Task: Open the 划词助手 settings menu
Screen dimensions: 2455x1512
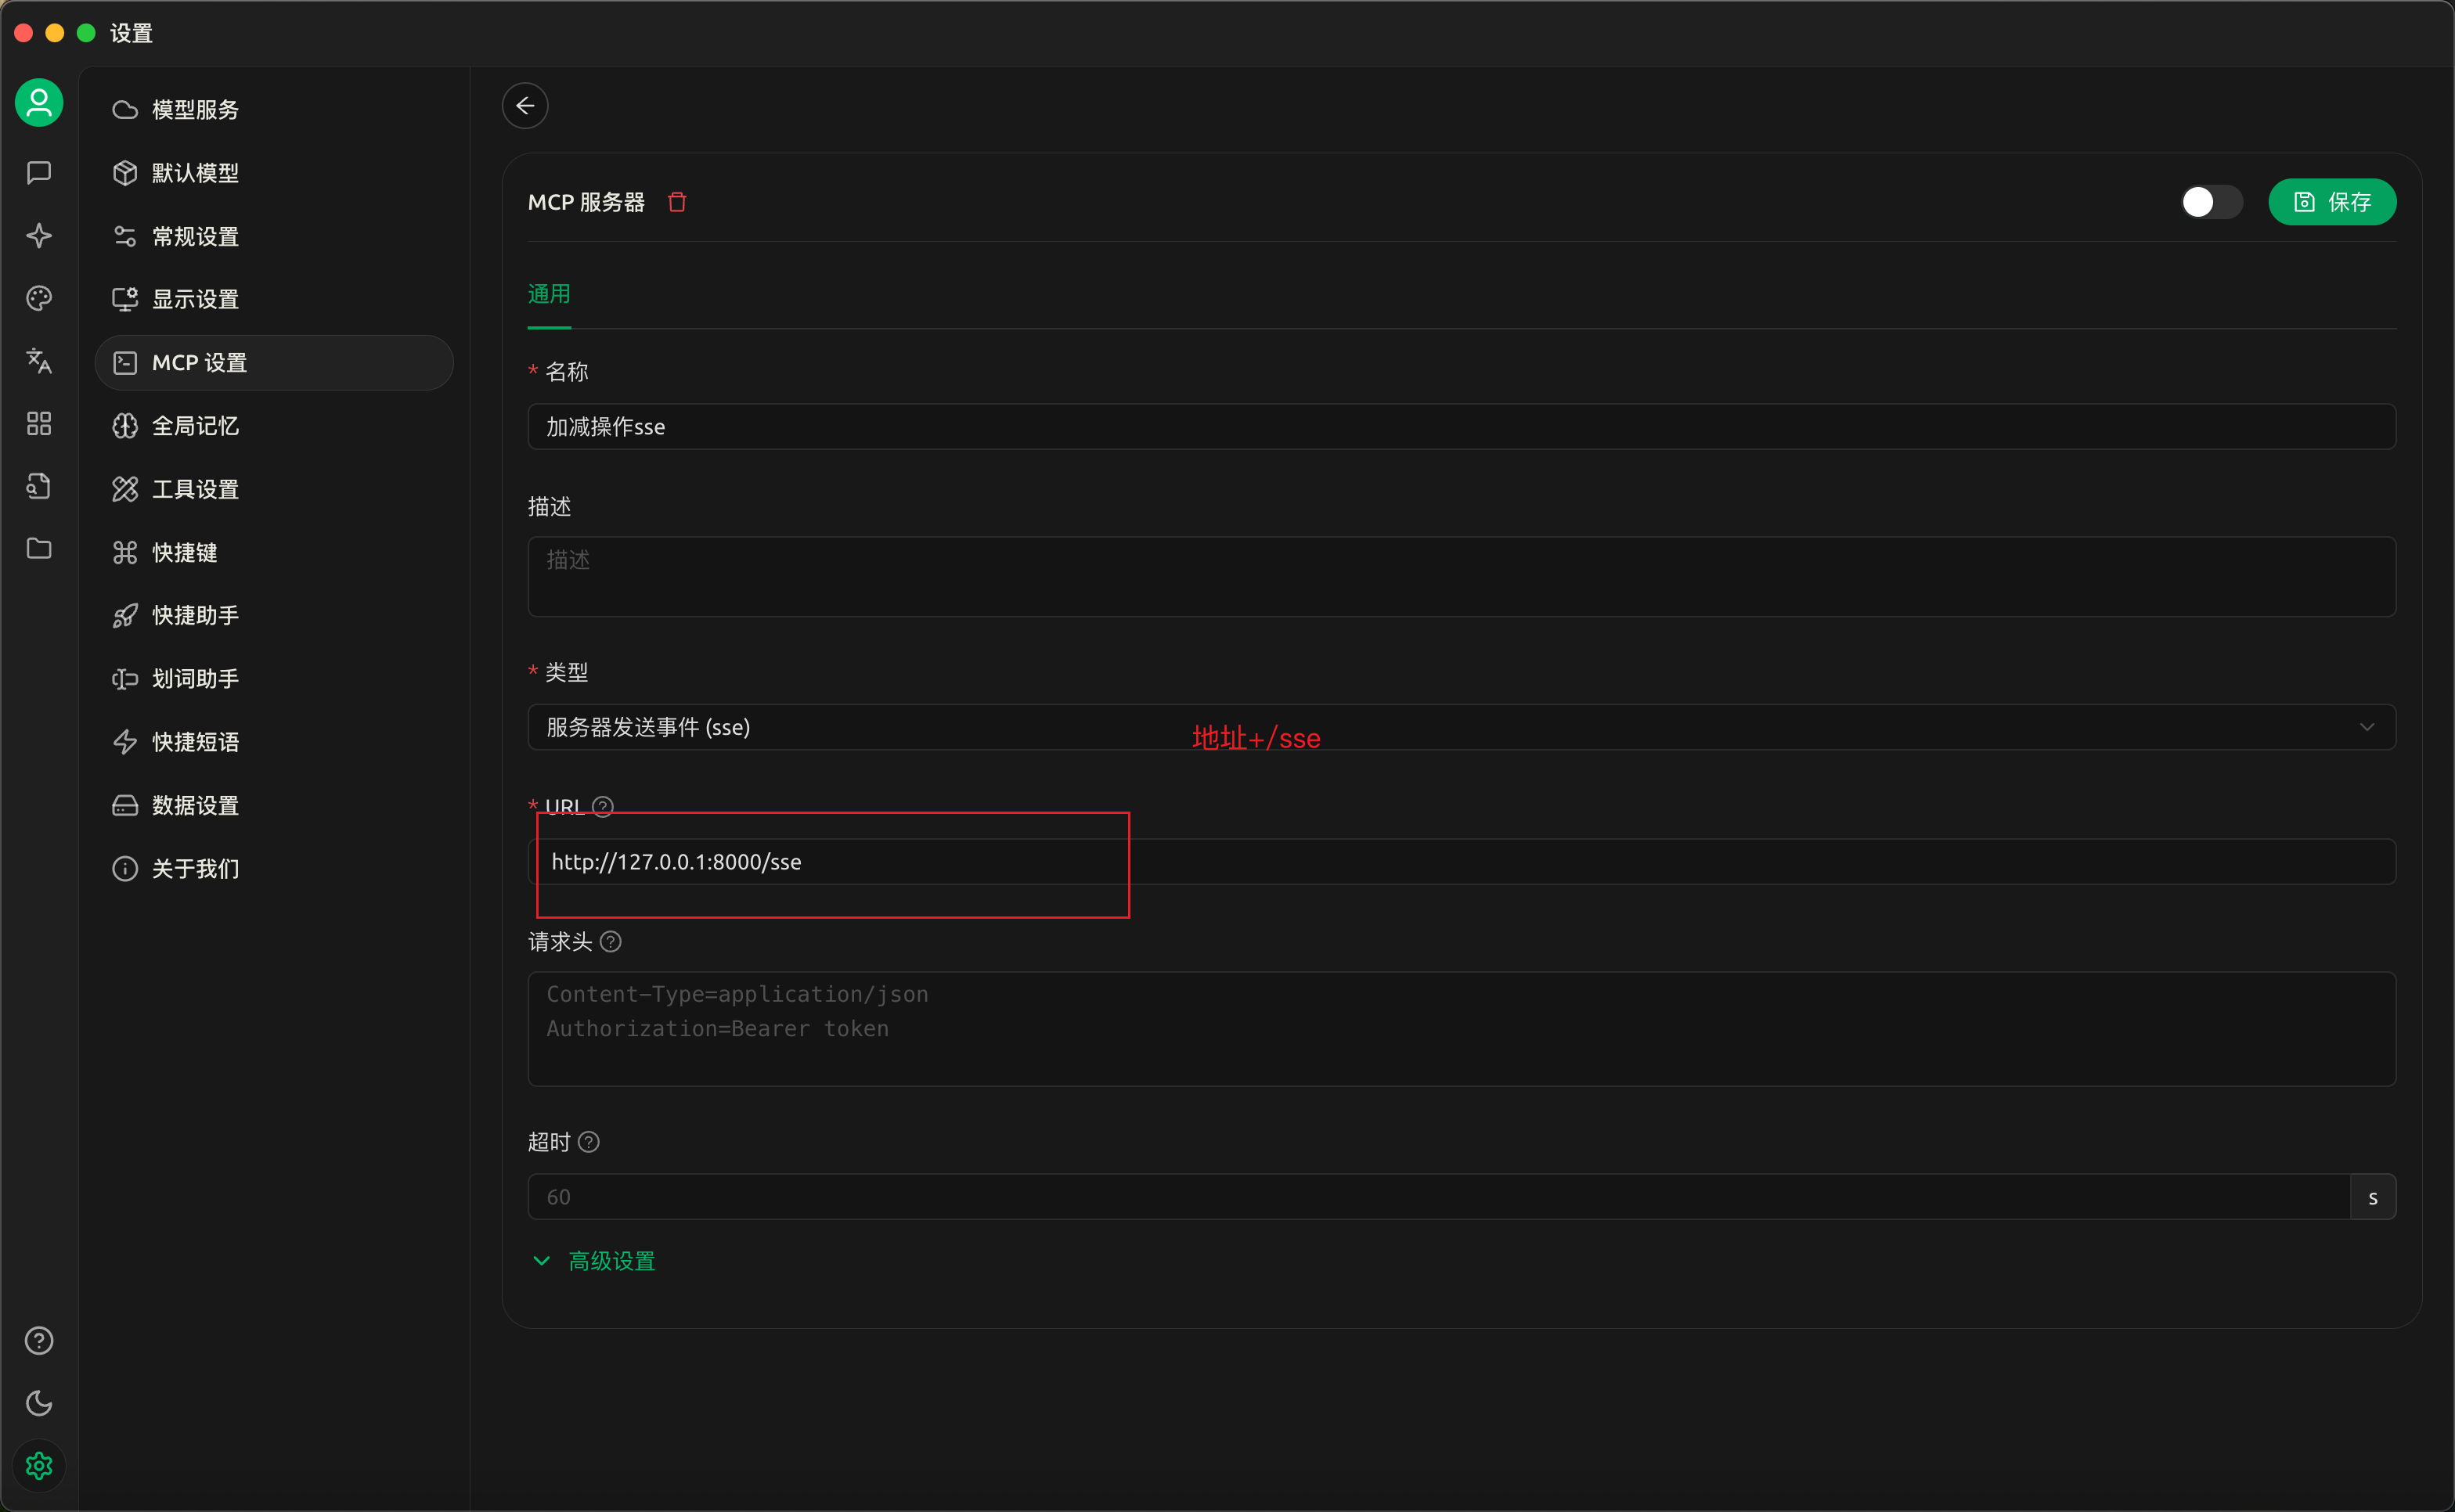Action: pos(274,679)
